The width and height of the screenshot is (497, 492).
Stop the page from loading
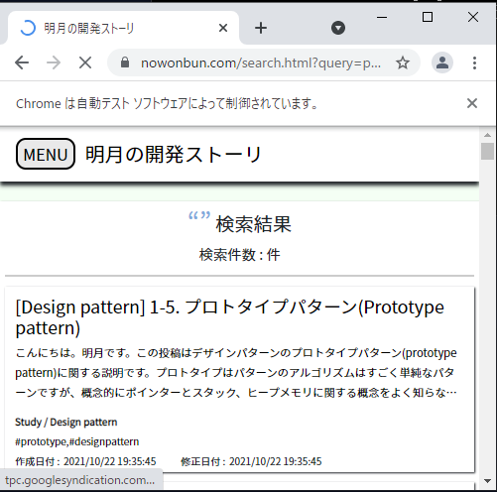tap(85, 62)
